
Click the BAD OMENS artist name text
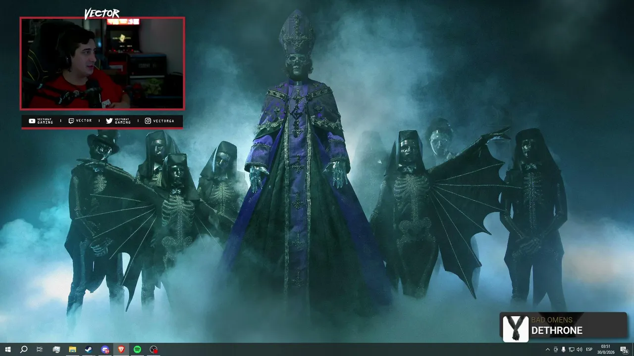552,320
